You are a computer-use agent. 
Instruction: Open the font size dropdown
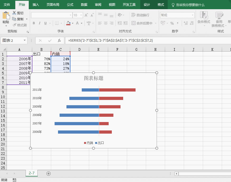(81, 15)
